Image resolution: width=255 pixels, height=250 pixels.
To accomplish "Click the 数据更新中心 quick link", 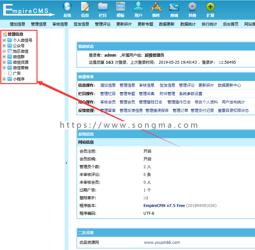I will point(229,85).
